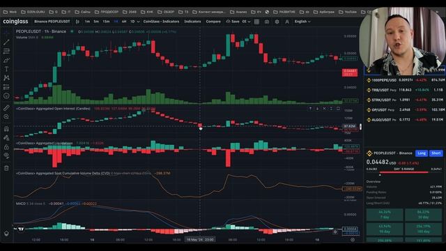Click the 7 day performance tile
The width and height of the screenshot is (446, 251).
385,215
